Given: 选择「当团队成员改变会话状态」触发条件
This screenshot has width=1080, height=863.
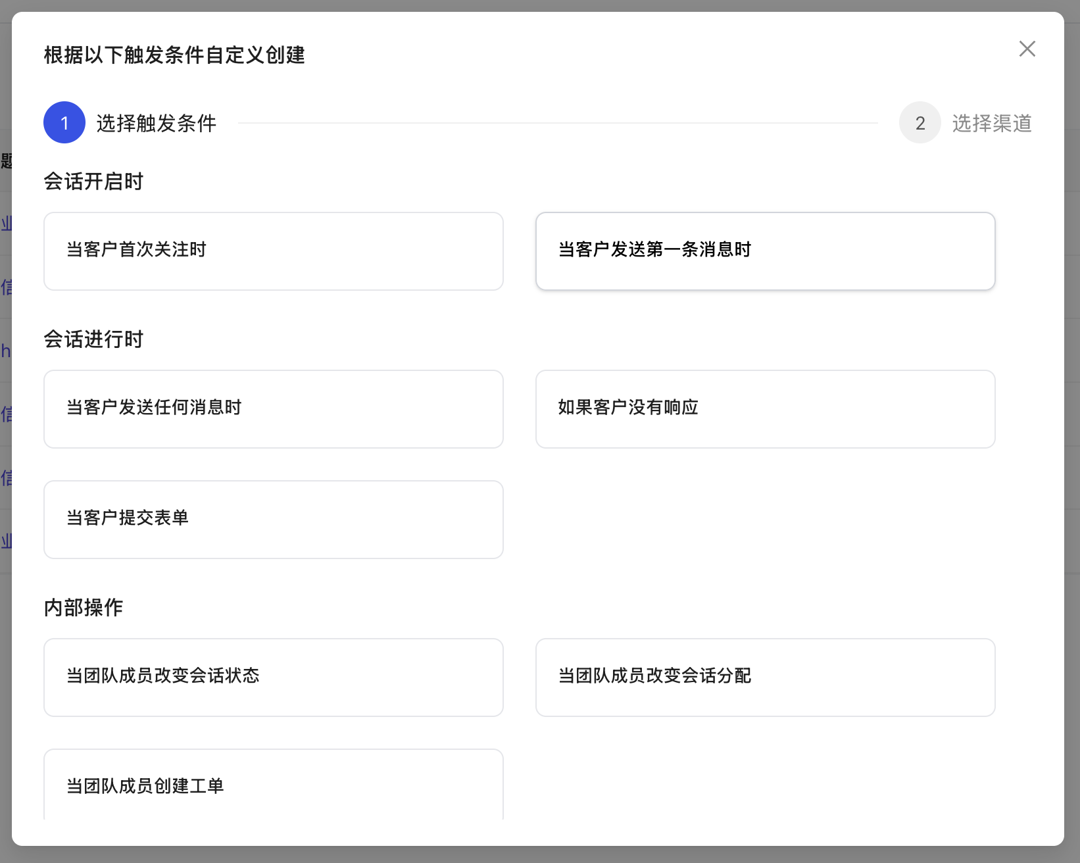Looking at the screenshot, I should click(273, 677).
